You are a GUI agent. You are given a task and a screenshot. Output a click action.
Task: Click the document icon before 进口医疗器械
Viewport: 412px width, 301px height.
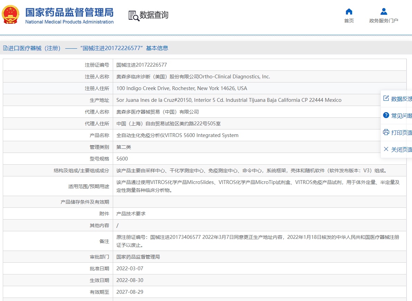(x=5, y=48)
